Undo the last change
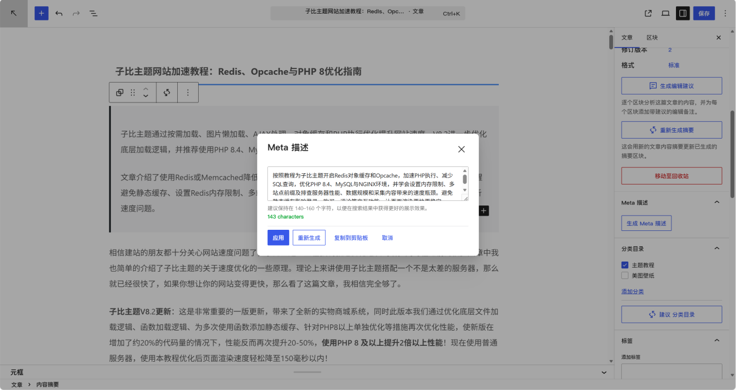This screenshot has height=390, width=736. tap(59, 14)
